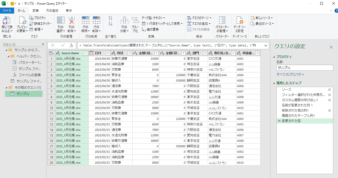This screenshot has width=338, height=178.
Task: Open the 変換 ribbon tab
Action: (35, 11)
